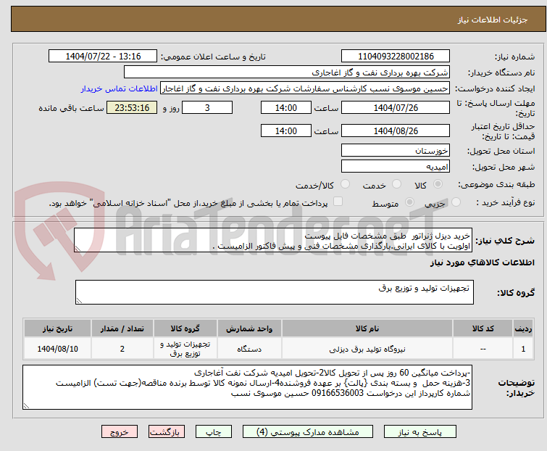The height and width of the screenshot is (451, 547).
Task: Click the row number cell 1
Action: point(523,349)
